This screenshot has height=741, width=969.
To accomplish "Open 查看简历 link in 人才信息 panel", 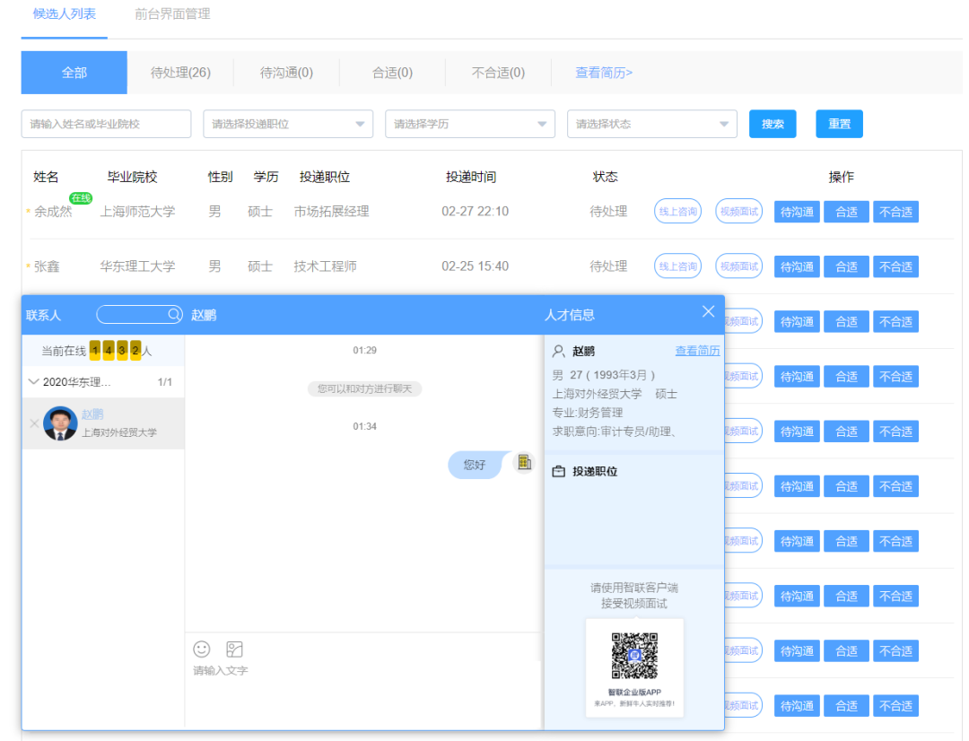I will pyautogui.click(x=697, y=351).
